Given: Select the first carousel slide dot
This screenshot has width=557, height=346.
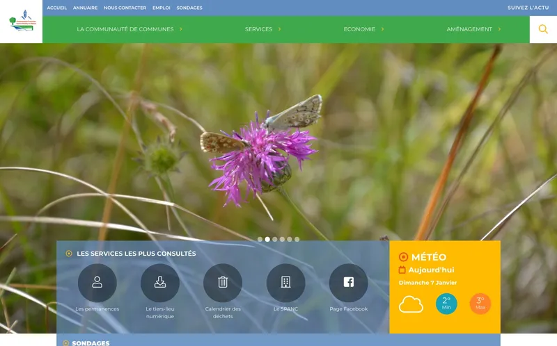Looking at the screenshot, I should click(260, 239).
